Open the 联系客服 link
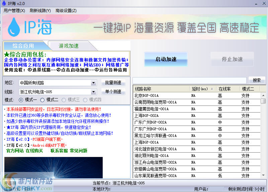The height and width of the screenshot is (192, 268). pyautogui.click(x=59, y=151)
